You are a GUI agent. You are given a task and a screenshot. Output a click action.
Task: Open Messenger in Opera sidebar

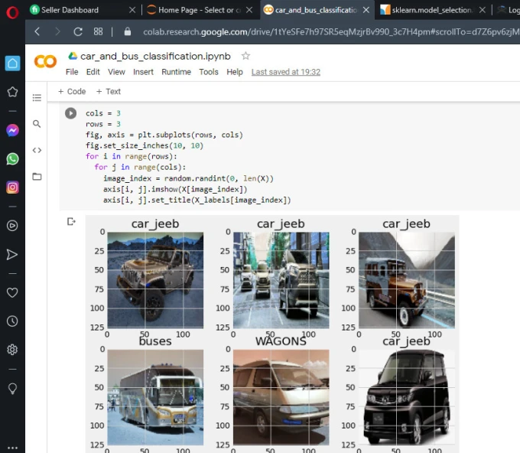click(x=12, y=131)
